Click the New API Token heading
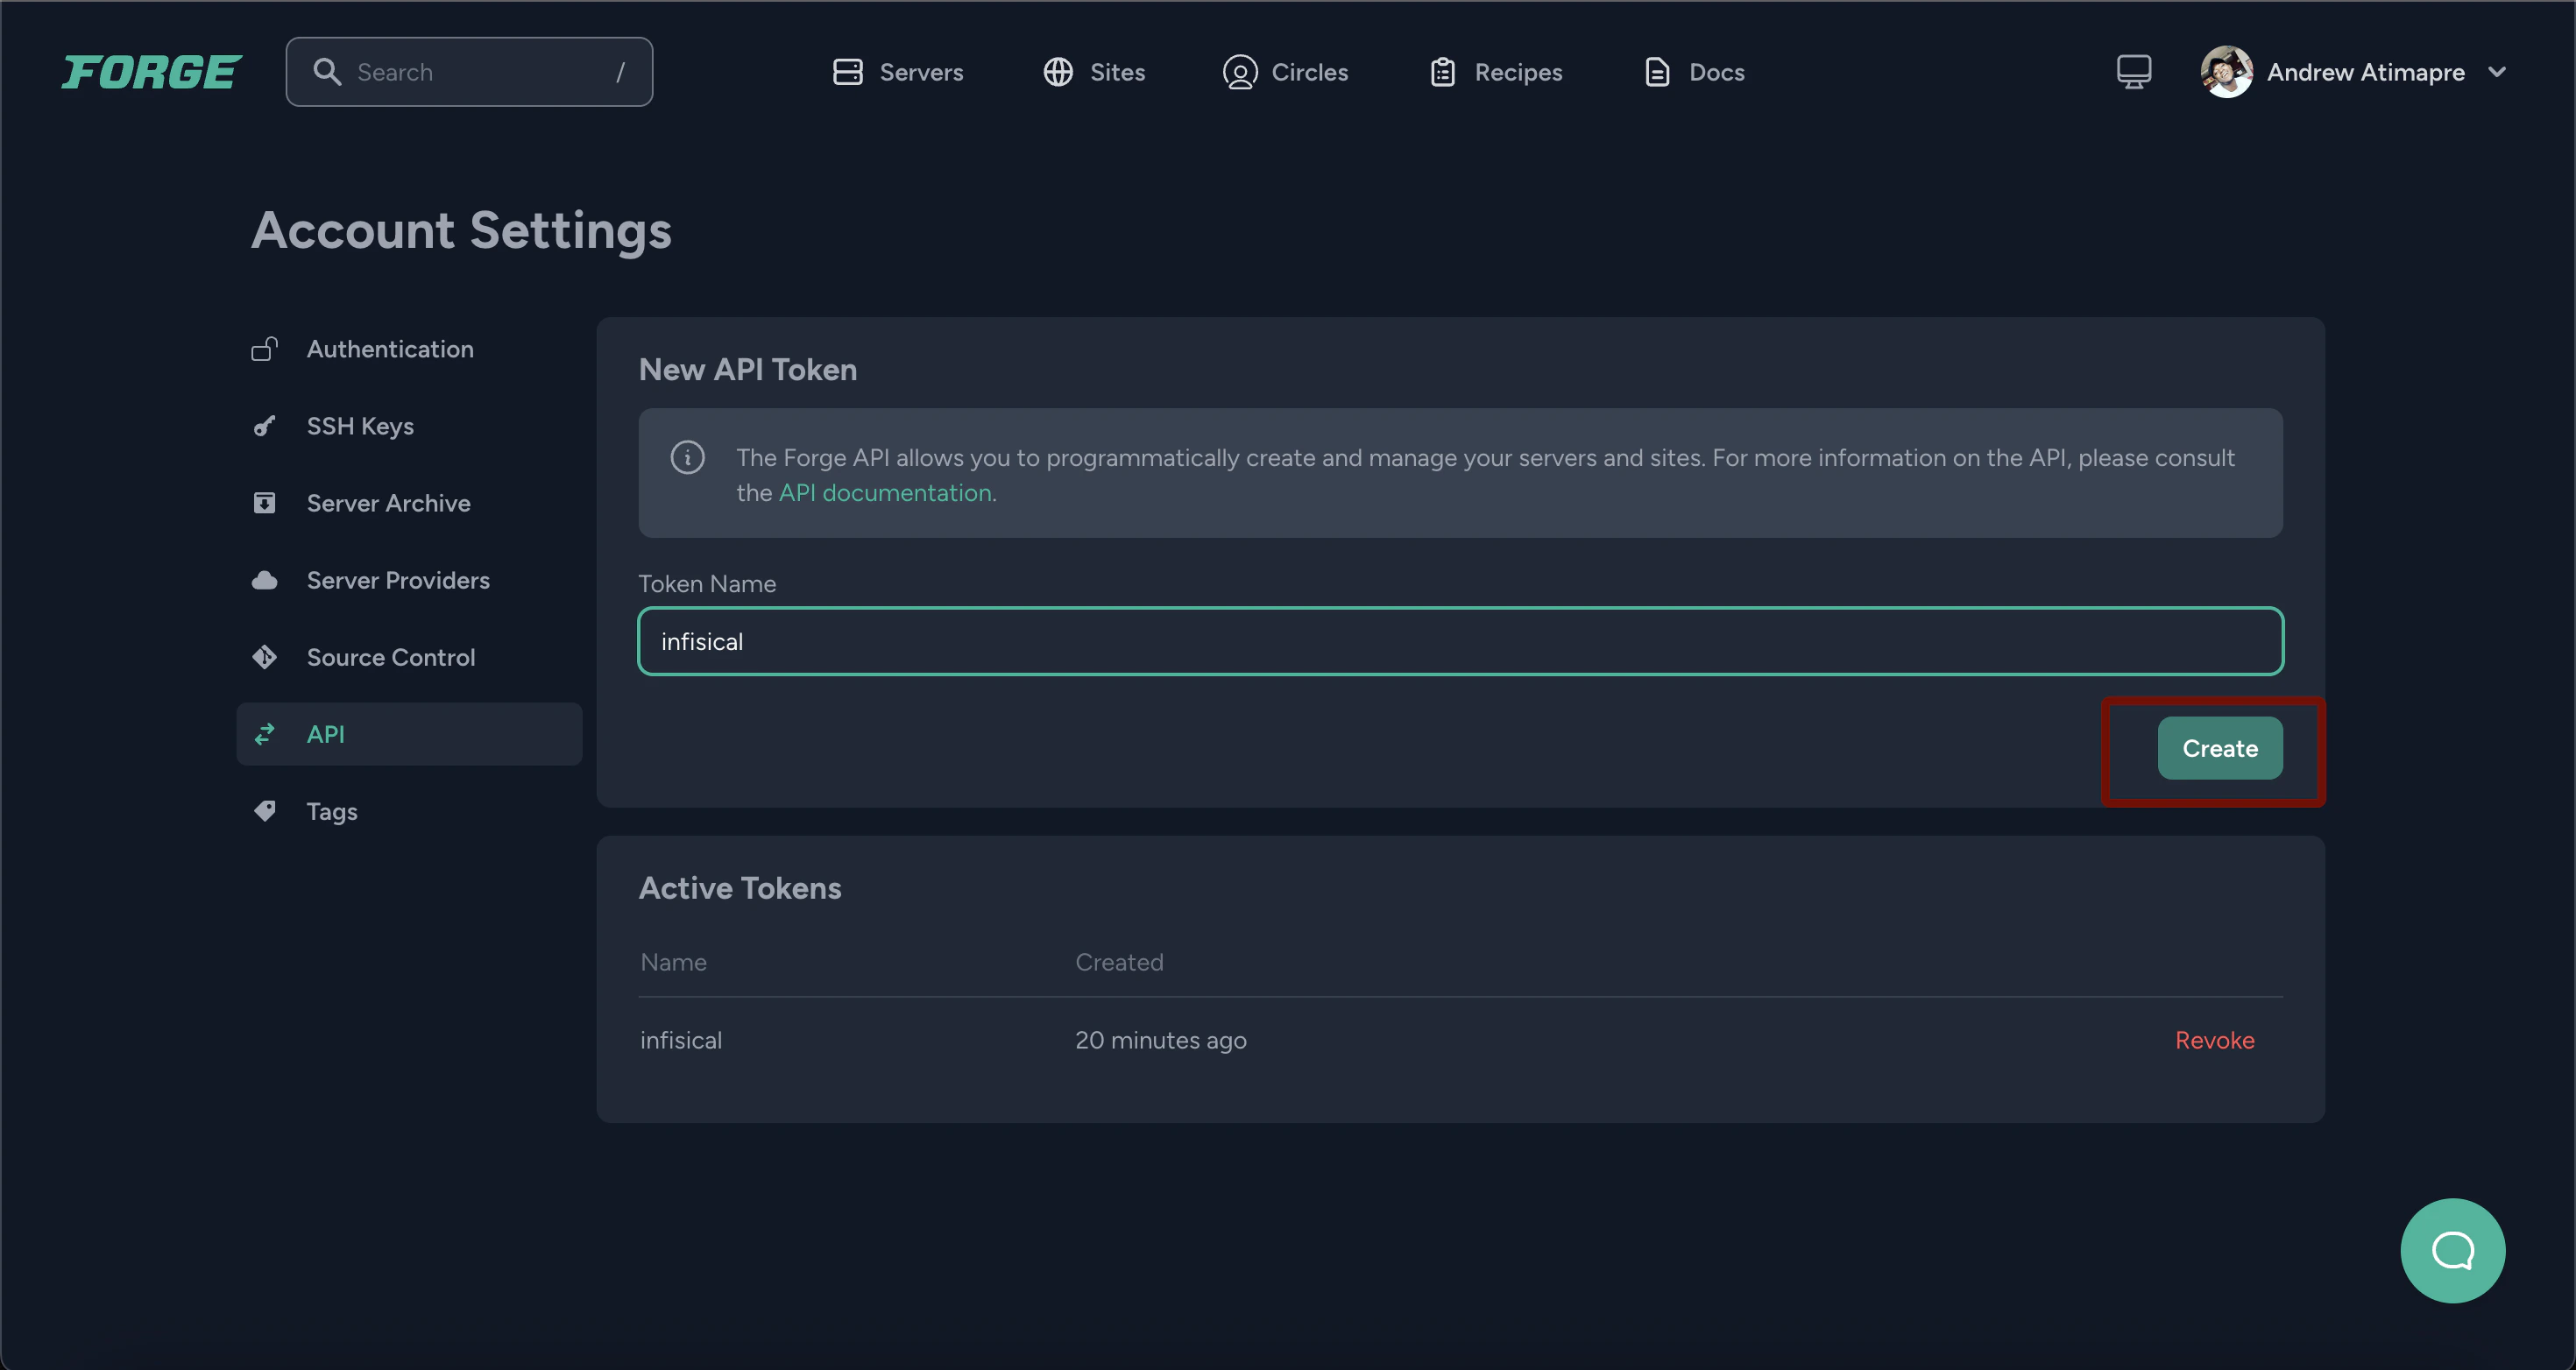 coord(747,370)
